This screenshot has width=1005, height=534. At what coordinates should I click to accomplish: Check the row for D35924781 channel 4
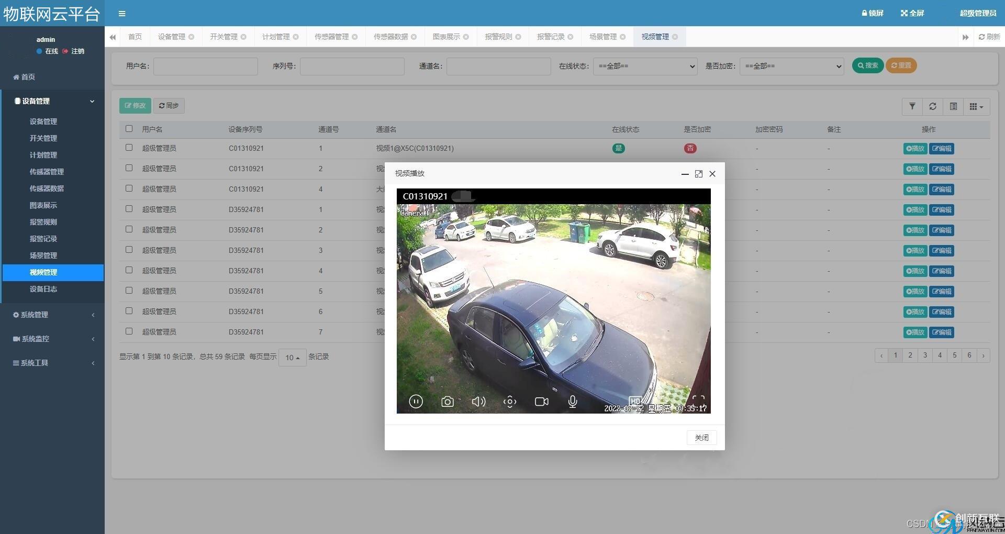[x=129, y=270]
